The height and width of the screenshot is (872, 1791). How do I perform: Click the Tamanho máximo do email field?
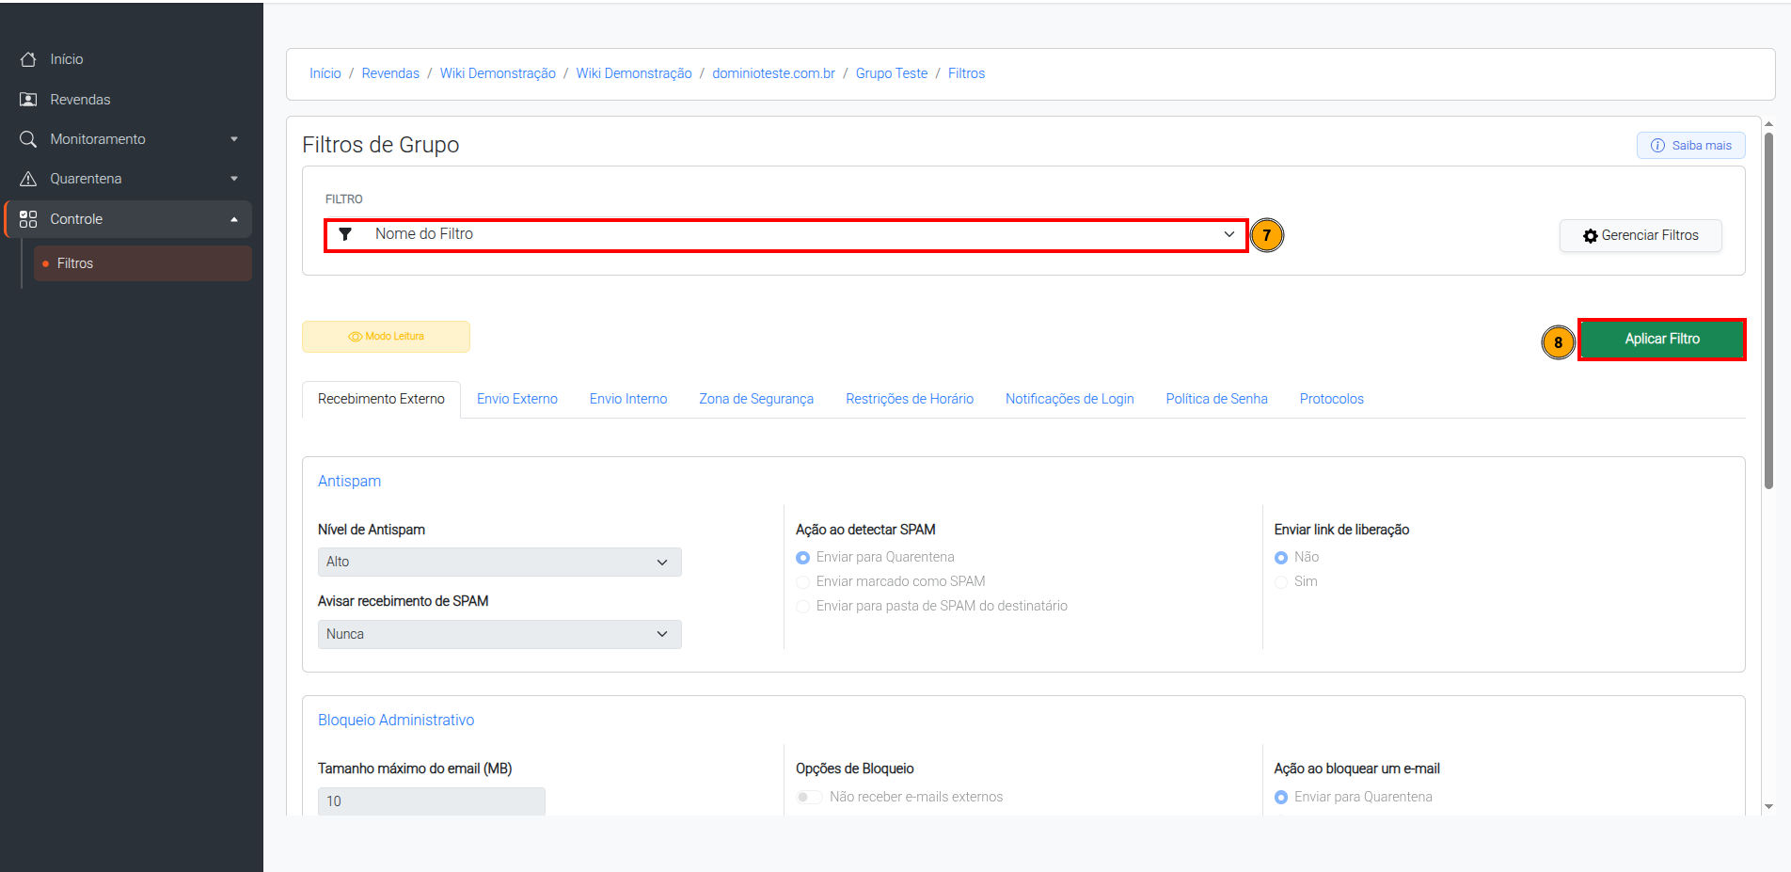point(432,801)
